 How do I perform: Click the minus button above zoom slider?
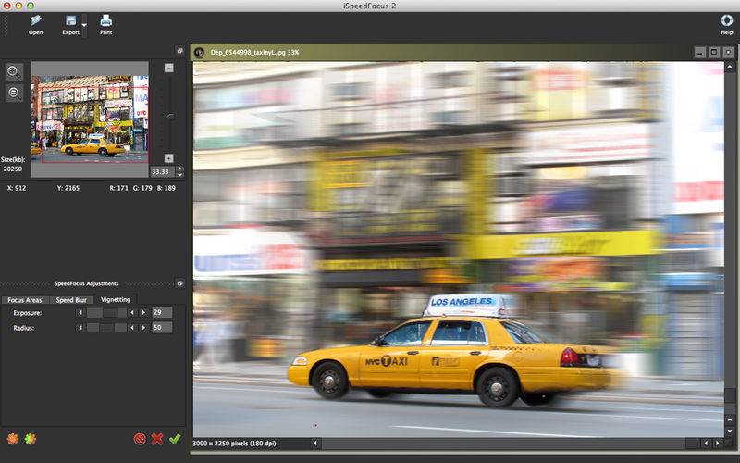pyautogui.click(x=168, y=68)
